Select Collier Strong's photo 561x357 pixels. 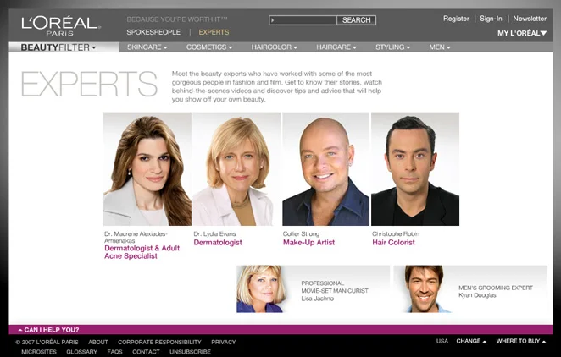(x=325, y=169)
